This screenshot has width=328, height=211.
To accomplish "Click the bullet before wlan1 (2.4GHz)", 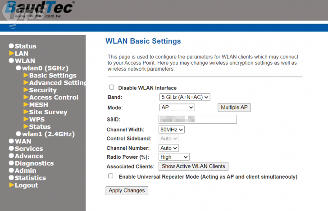I will (x=18, y=134).
